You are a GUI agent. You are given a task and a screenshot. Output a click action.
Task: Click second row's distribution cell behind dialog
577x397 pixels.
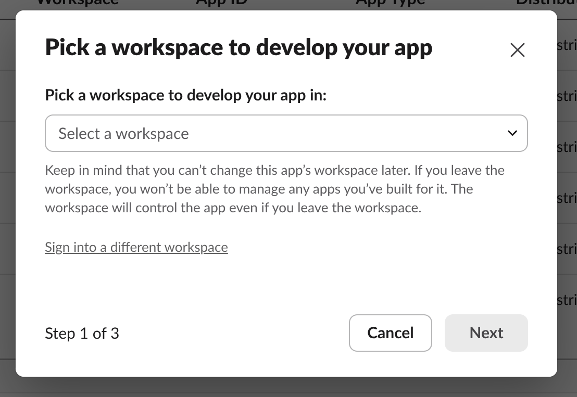coord(567,96)
